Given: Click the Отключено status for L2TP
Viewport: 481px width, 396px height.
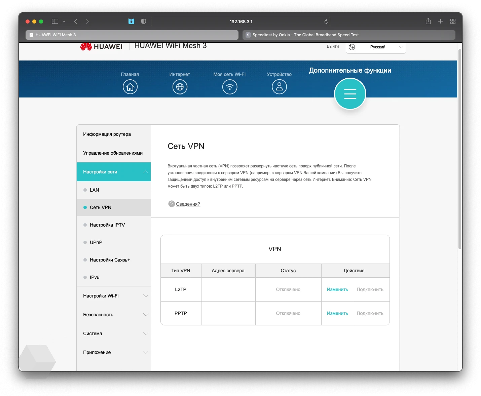Looking at the screenshot, I should click(288, 289).
